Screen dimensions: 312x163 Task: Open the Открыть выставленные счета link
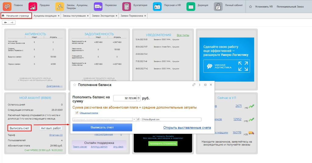pyautogui.click(x=187, y=128)
